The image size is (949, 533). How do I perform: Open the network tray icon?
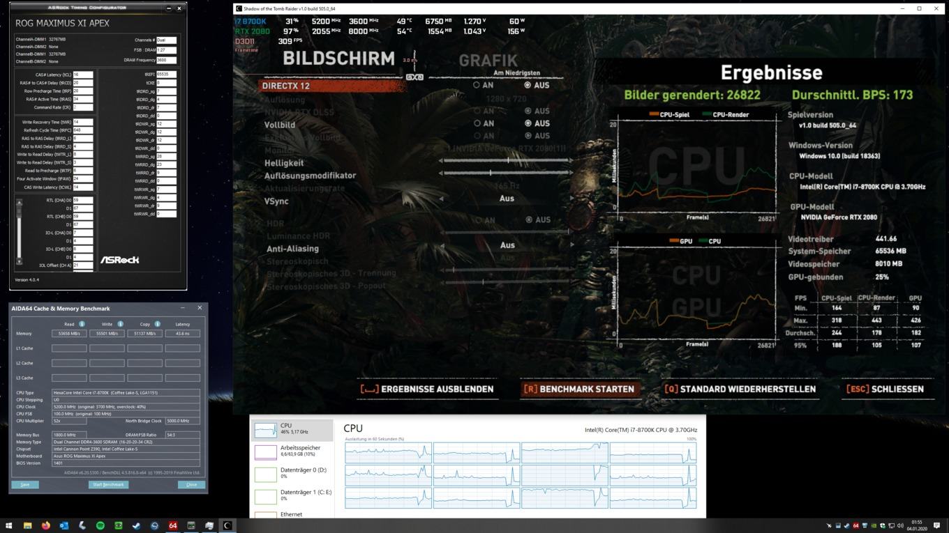pos(891,525)
